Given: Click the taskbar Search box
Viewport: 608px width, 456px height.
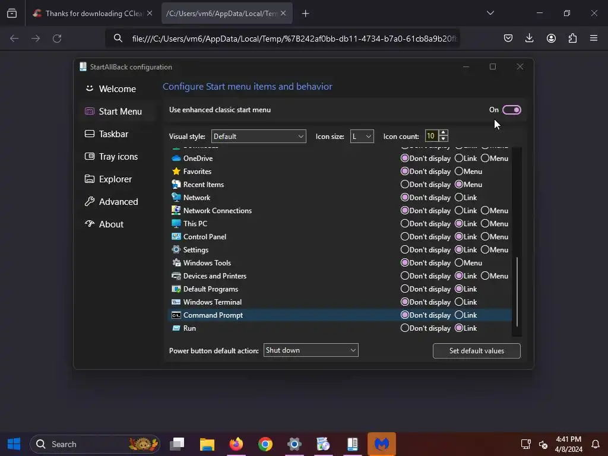Looking at the screenshot, I should 95,444.
